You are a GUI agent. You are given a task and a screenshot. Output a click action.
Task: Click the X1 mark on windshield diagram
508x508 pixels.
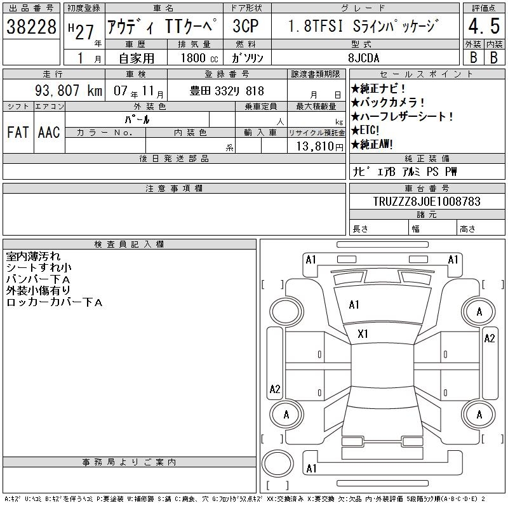click(x=363, y=334)
